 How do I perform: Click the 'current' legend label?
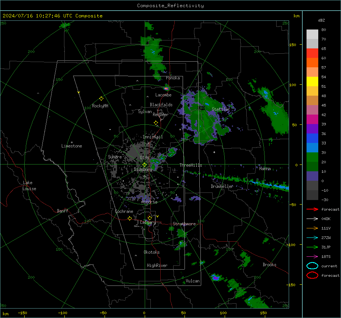point(329,266)
